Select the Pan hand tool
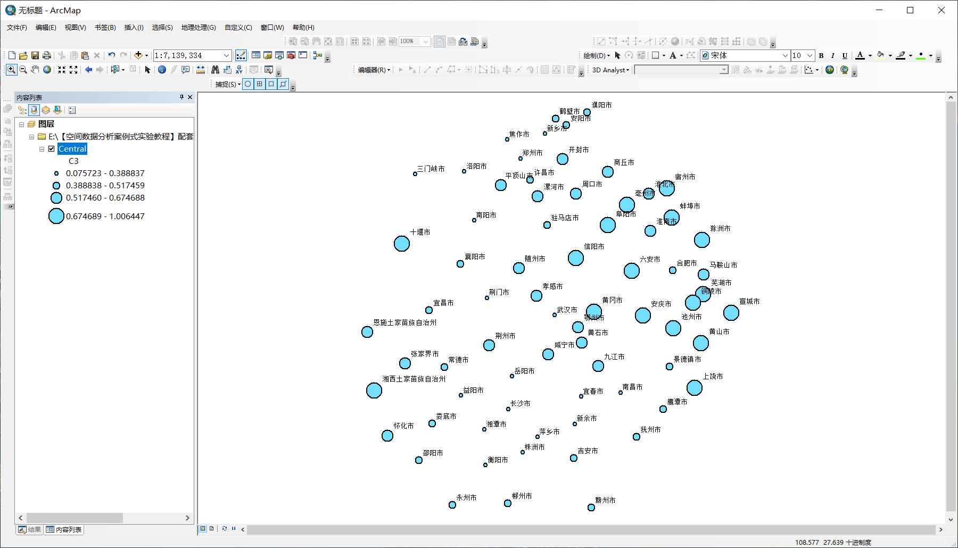The height and width of the screenshot is (548, 958). 35,70
